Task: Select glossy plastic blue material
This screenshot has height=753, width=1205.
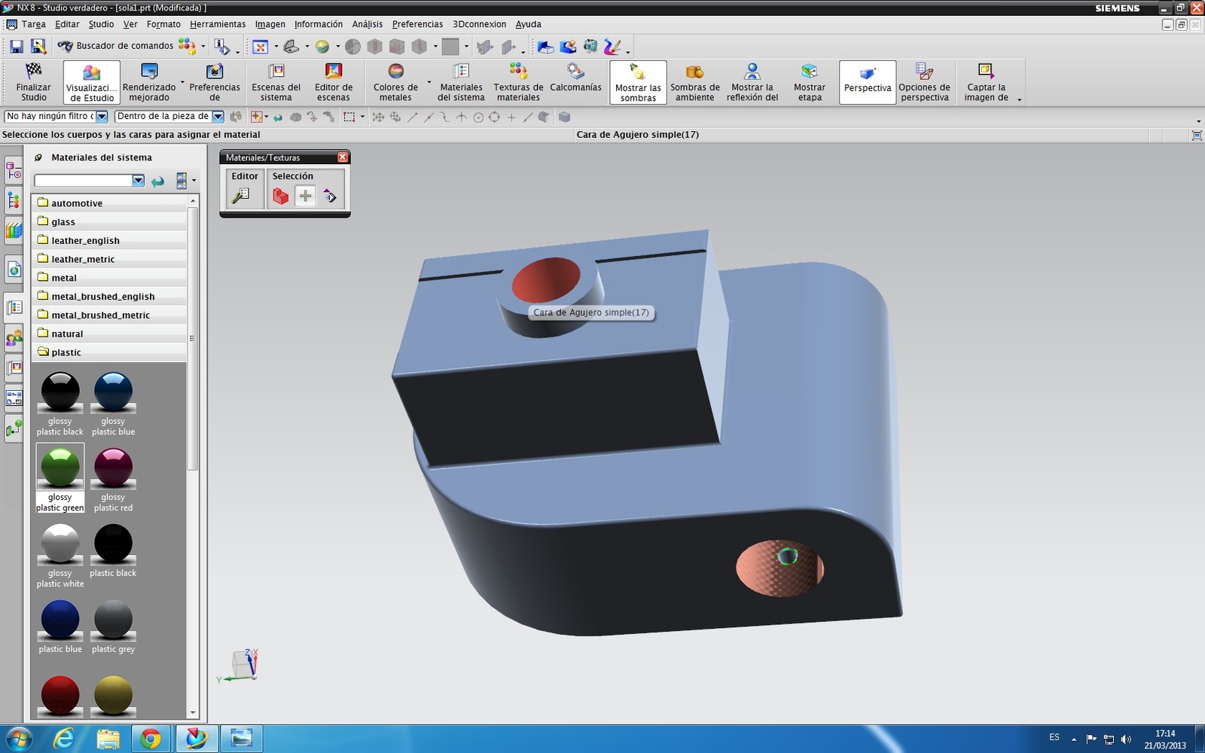Action: tap(113, 404)
